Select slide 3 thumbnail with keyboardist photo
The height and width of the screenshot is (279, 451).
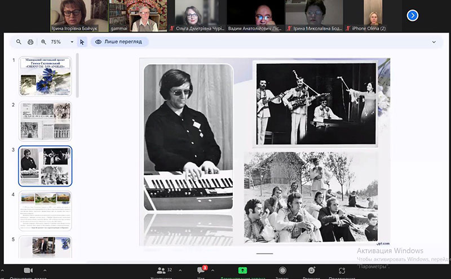point(45,166)
